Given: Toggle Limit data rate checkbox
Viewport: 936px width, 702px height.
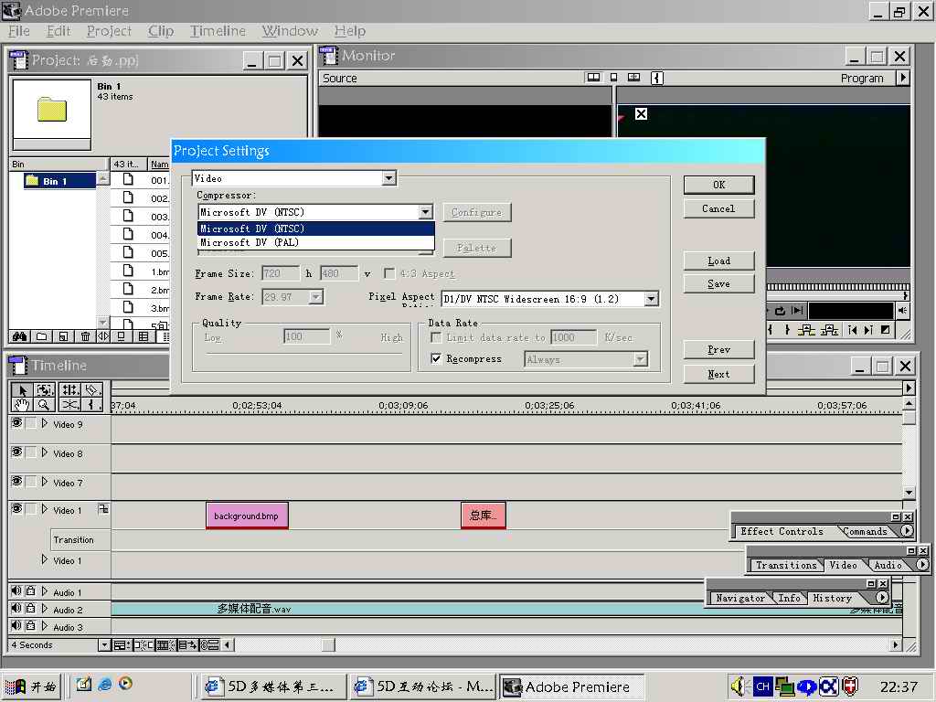Looking at the screenshot, I should (x=436, y=337).
